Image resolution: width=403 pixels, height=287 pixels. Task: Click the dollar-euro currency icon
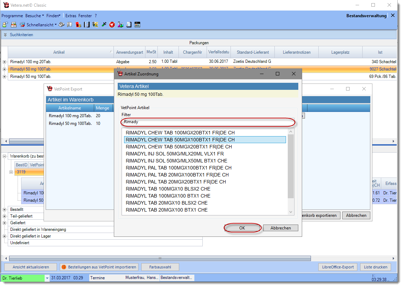point(95,25)
